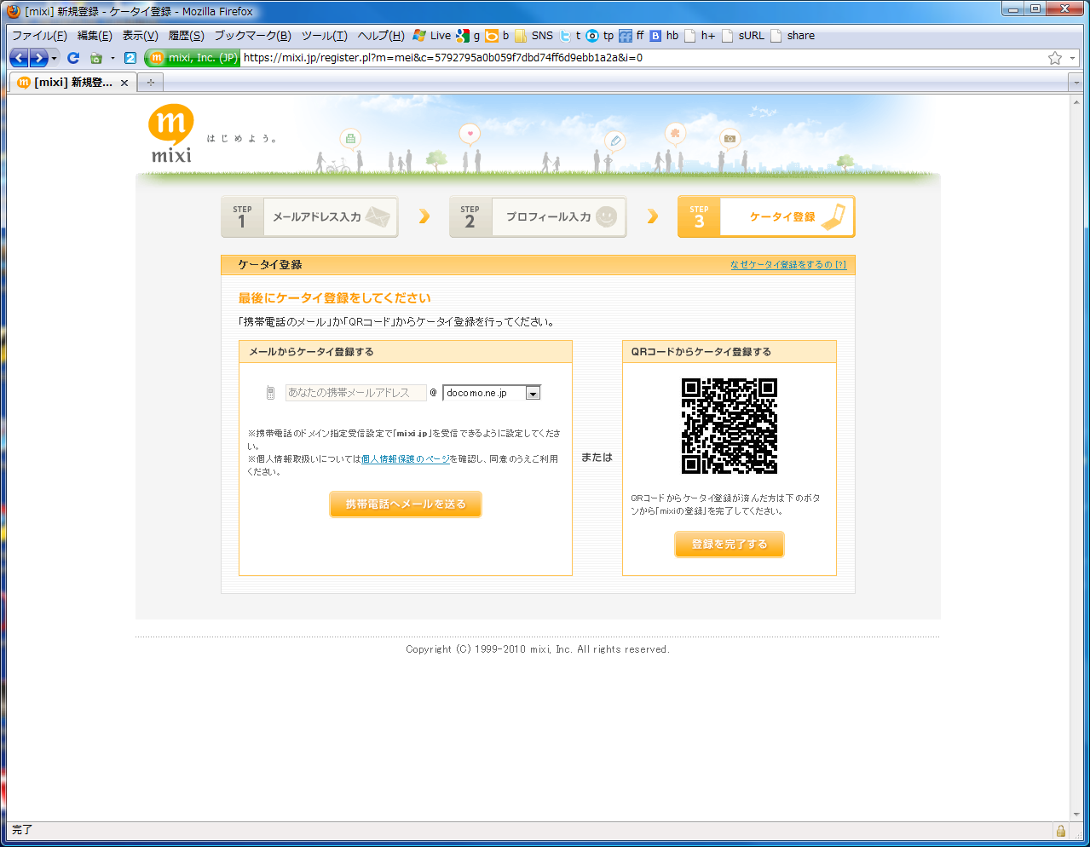
Task: Click the 登録を完了する button
Action: pos(730,544)
